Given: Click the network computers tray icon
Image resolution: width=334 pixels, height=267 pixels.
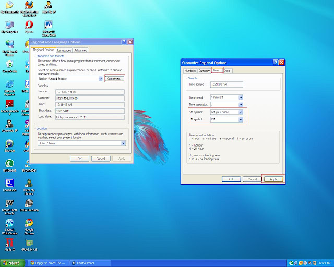Looking at the screenshot, I should 295,263.
